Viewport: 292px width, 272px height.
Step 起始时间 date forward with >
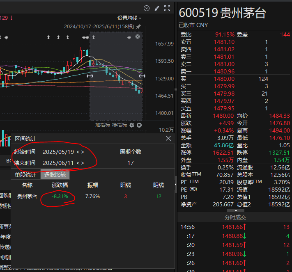point(83,152)
